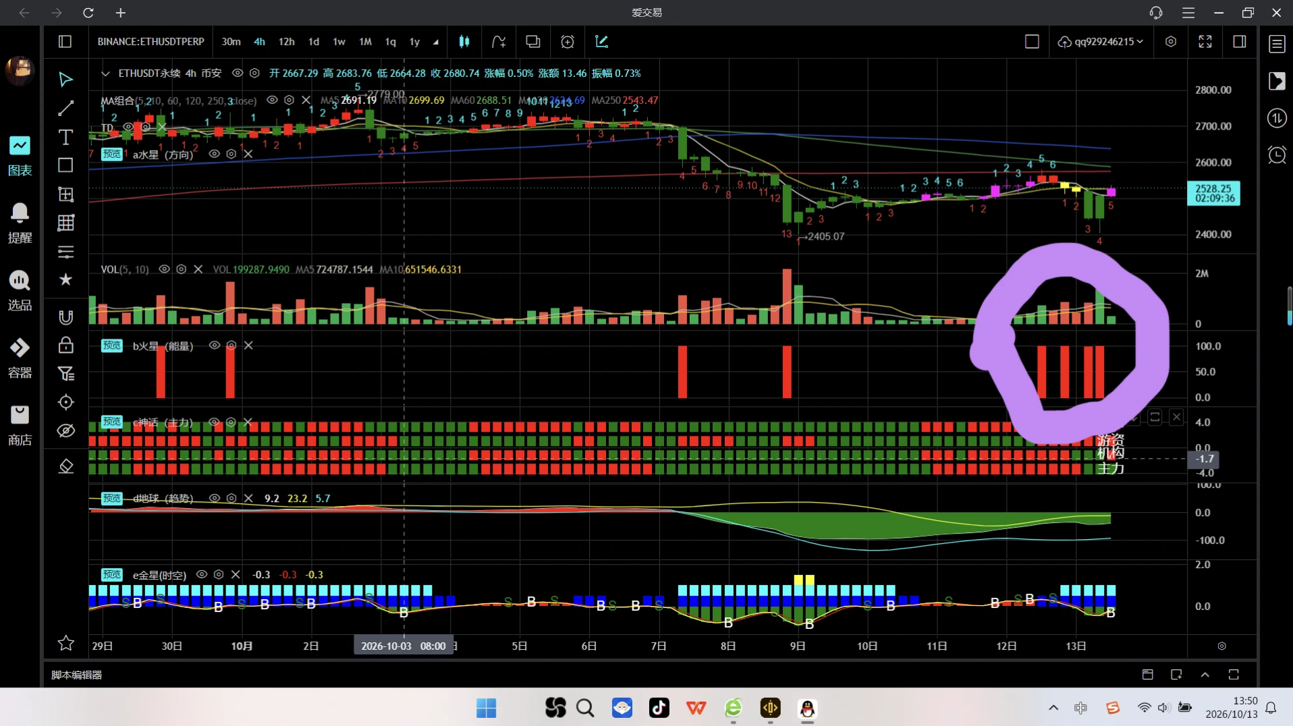Open the qq929246215 account dropdown
Screen dimensions: 1293x726
1101,42
